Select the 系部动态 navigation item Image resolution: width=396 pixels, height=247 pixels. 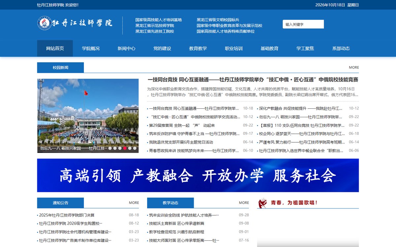341,48
